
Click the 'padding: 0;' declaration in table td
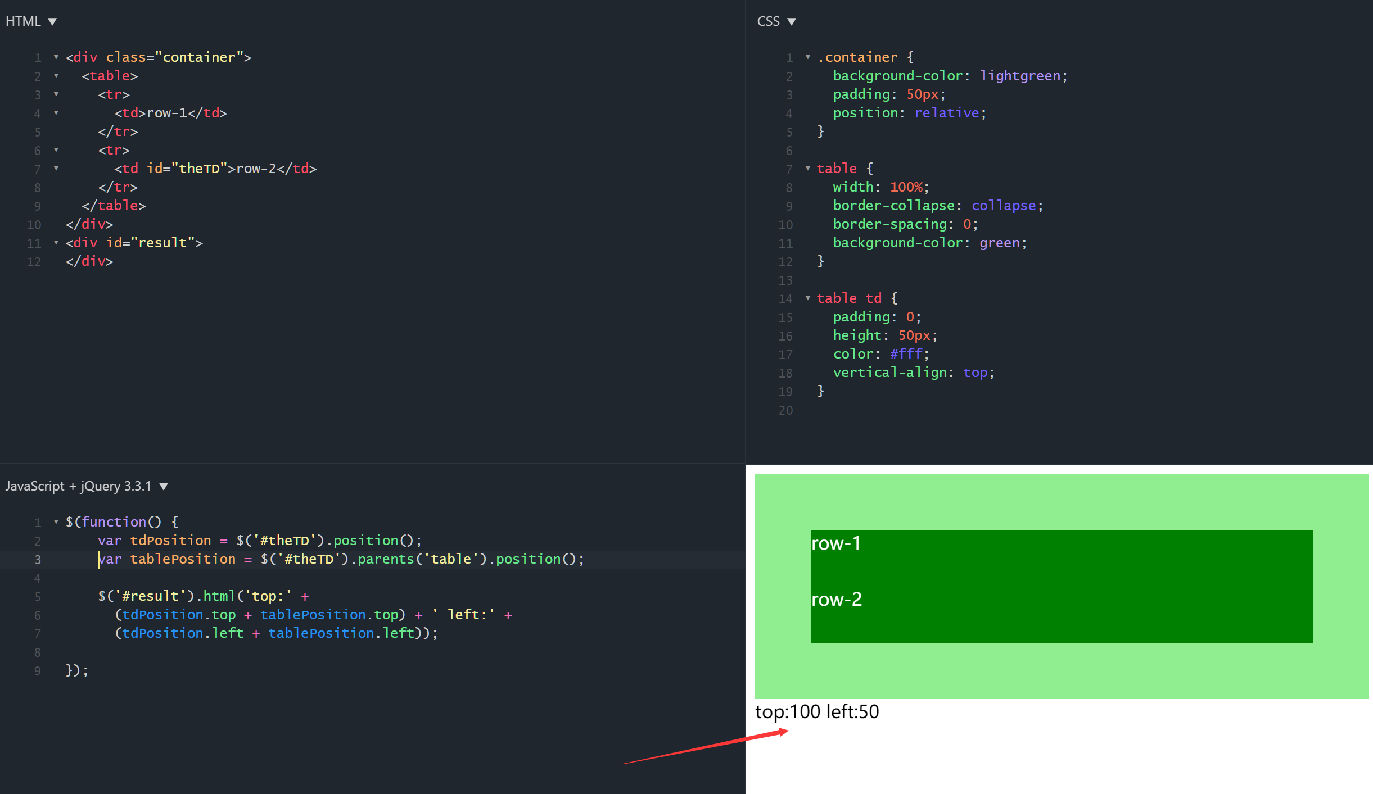pyautogui.click(x=877, y=317)
